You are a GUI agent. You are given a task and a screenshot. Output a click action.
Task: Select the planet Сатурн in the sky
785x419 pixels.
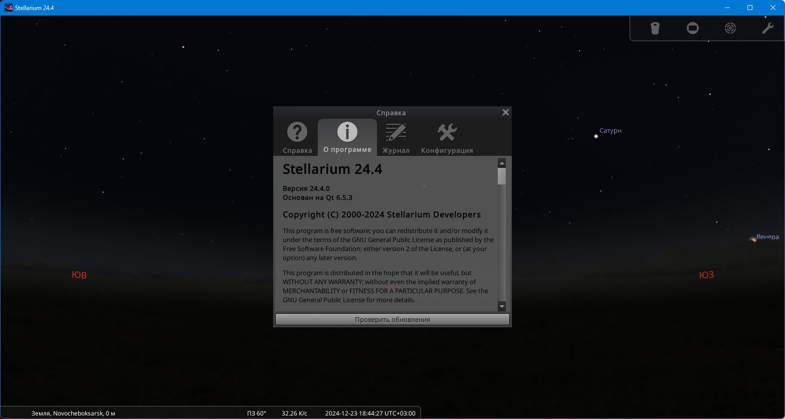[x=596, y=136]
